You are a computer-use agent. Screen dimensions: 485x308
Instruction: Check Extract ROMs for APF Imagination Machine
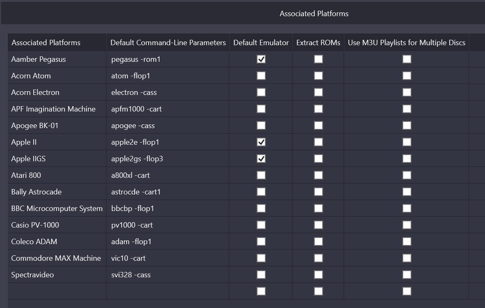[318, 109]
